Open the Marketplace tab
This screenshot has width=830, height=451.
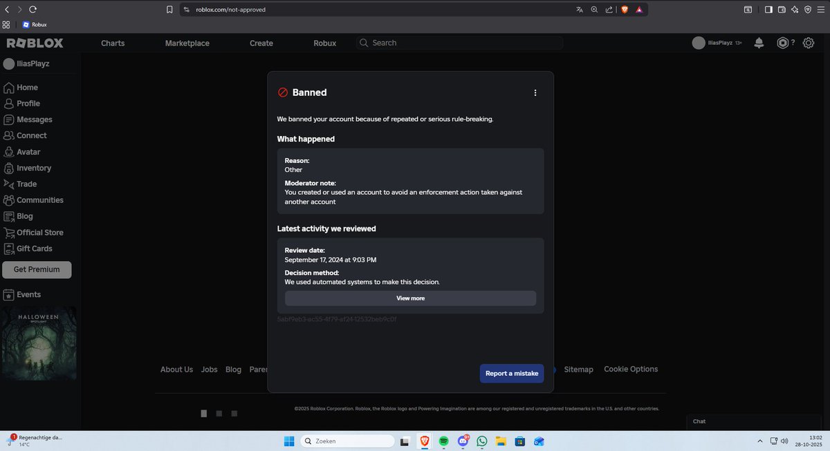pyautogui.click(x=187, y=42)
